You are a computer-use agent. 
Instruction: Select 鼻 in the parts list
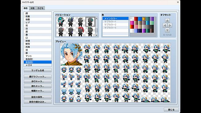point(38,35)
